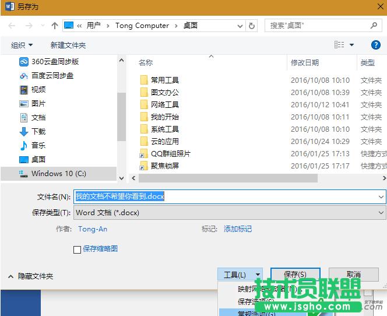
Task: Open the 工具(L) dropdown button
Action: pos(240,275)
